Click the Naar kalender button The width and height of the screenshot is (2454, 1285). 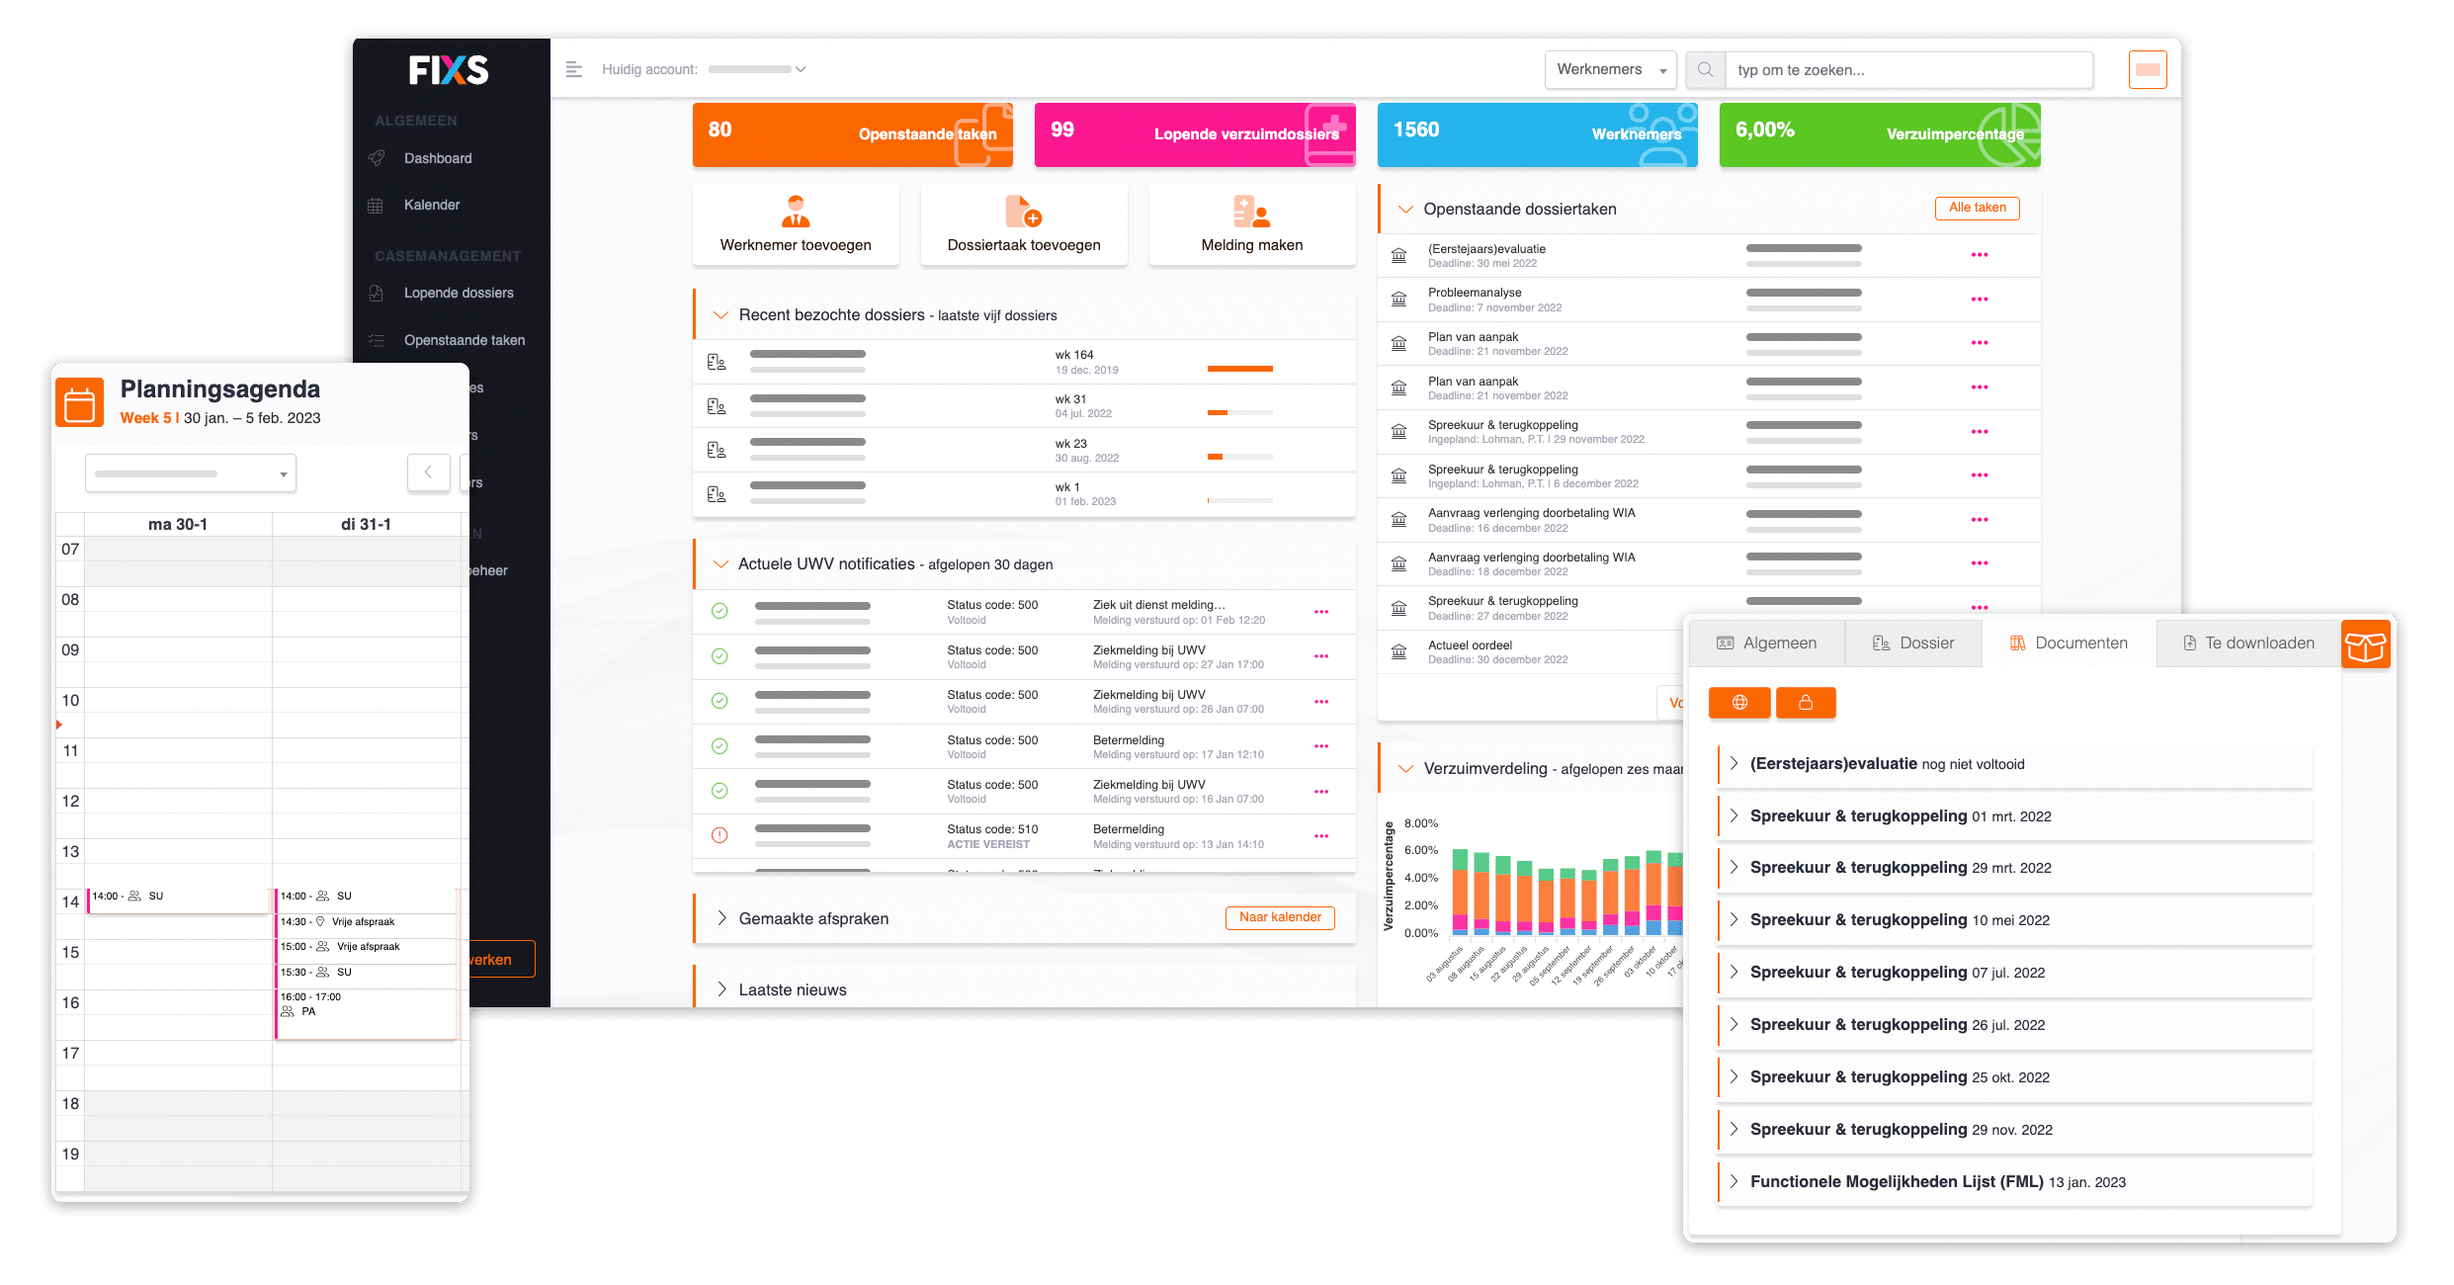1280,918
